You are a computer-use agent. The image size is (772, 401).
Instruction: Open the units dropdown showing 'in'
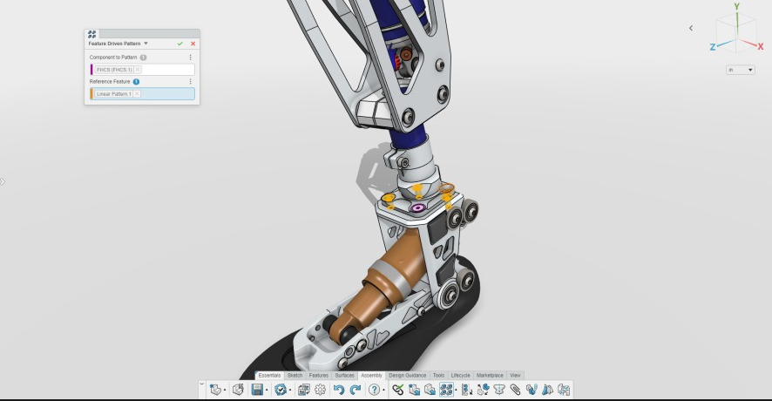[x=741, y=70]
